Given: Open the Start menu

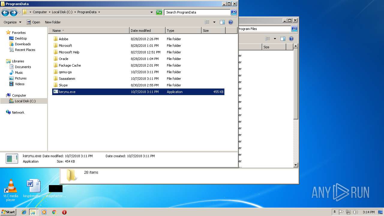Looking at the screenshot, I should tap(8, 212).
